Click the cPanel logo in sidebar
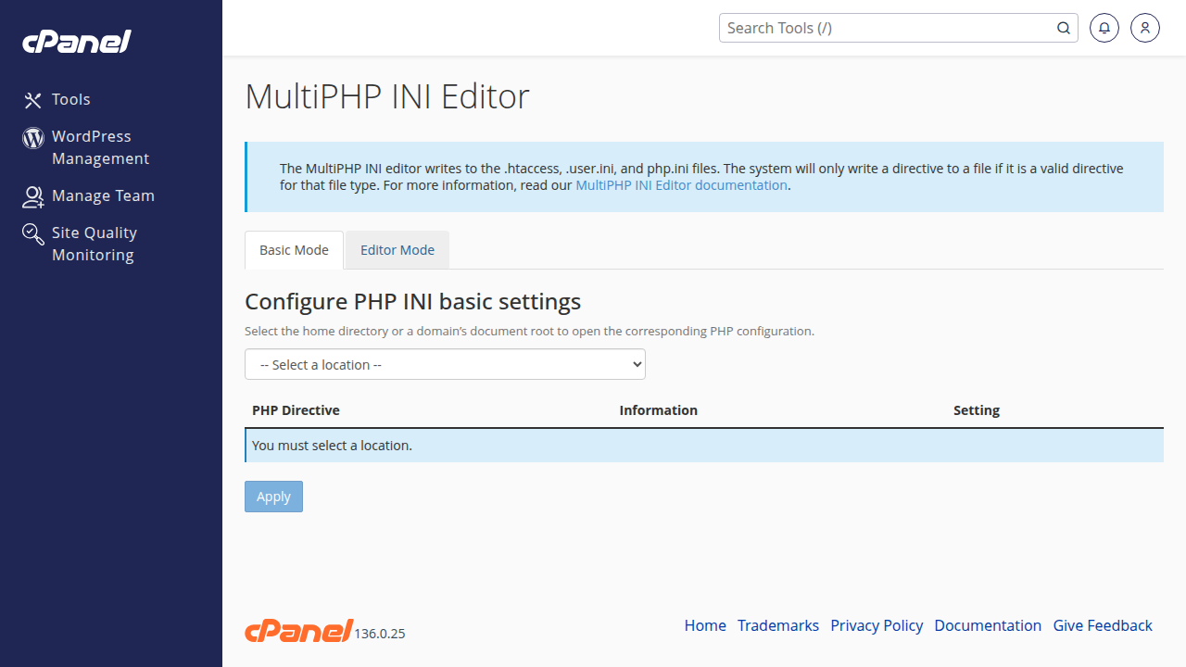 click(77, 42)
